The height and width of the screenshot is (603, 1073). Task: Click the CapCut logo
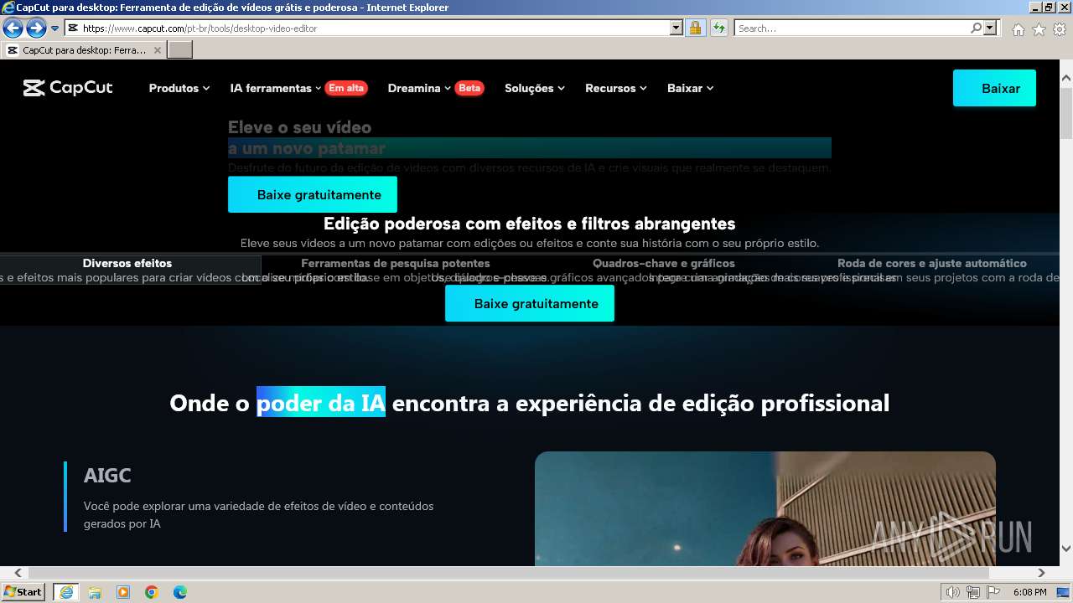[68, 88]
